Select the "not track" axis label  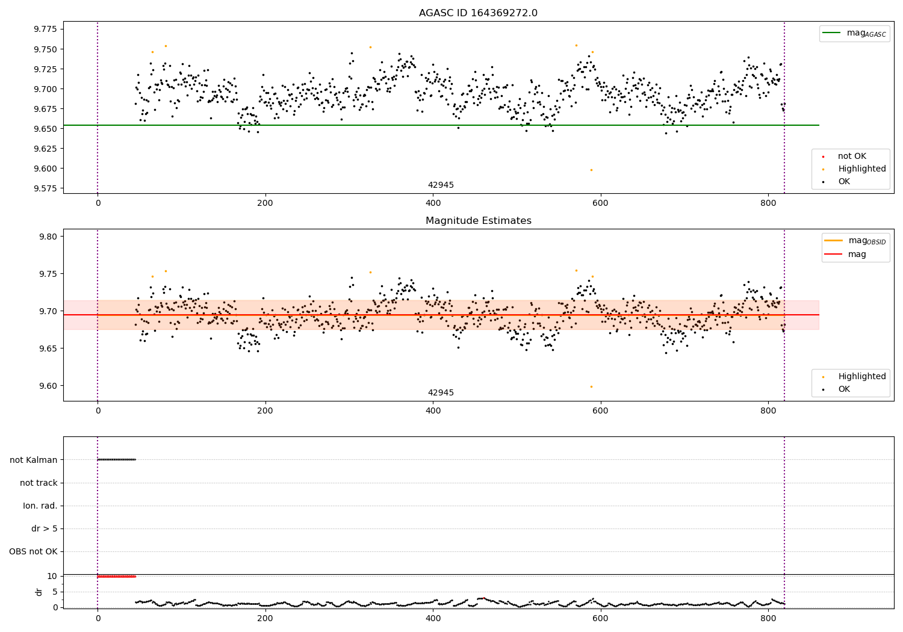39,483
